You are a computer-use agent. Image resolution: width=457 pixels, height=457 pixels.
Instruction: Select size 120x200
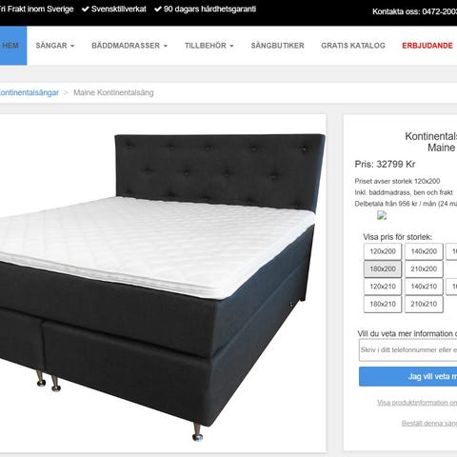click(x=383, y=251)
